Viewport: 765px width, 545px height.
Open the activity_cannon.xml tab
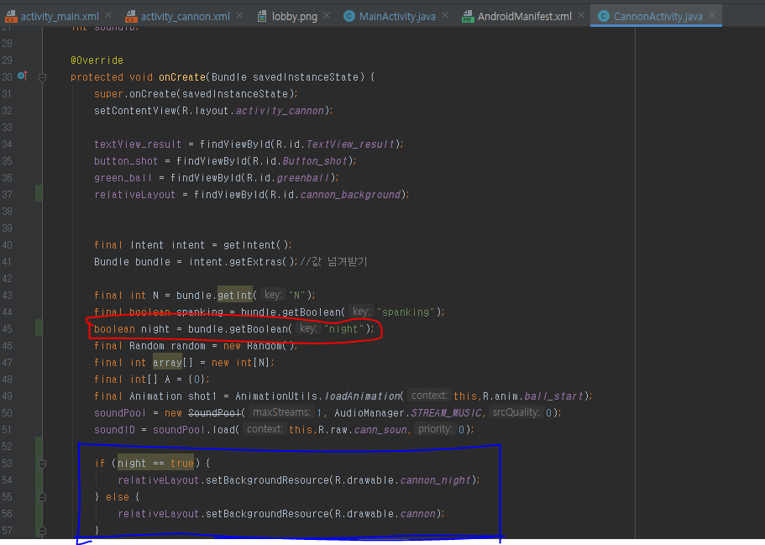click(x=185, y=17)
